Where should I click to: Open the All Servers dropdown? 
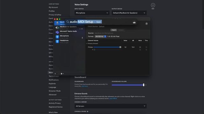click(111, 106)
